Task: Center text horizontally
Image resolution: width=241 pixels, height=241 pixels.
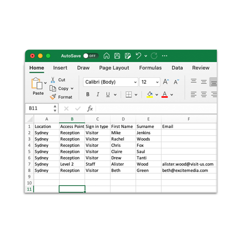Action: 204,94
